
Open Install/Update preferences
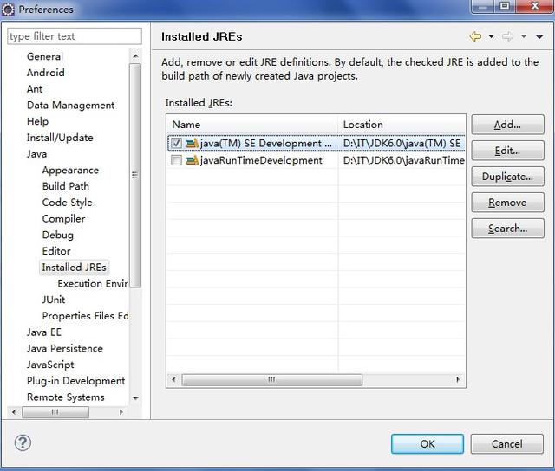tap(60, 138)
